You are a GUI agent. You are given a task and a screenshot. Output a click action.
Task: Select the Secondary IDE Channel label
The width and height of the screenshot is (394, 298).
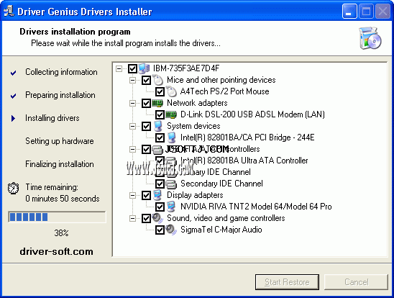[x=221, y=184]
